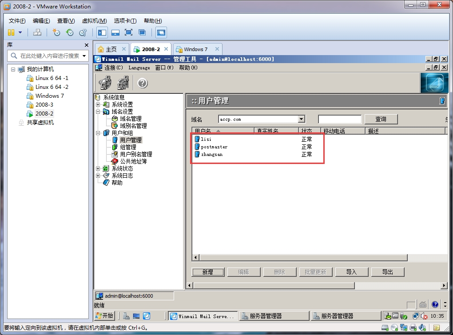Image resolution: width=453 pixels, height=335 pixels.
Task: Click the thumbnail bar view icon
Action: tap(115, 32)
